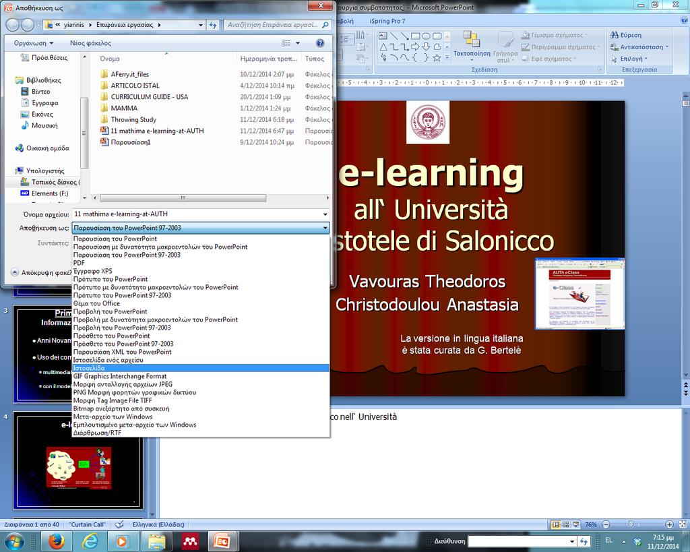Open Firefox from the taskbar
This screenshot has height=552, width=690.
click(x=57, y=541)
